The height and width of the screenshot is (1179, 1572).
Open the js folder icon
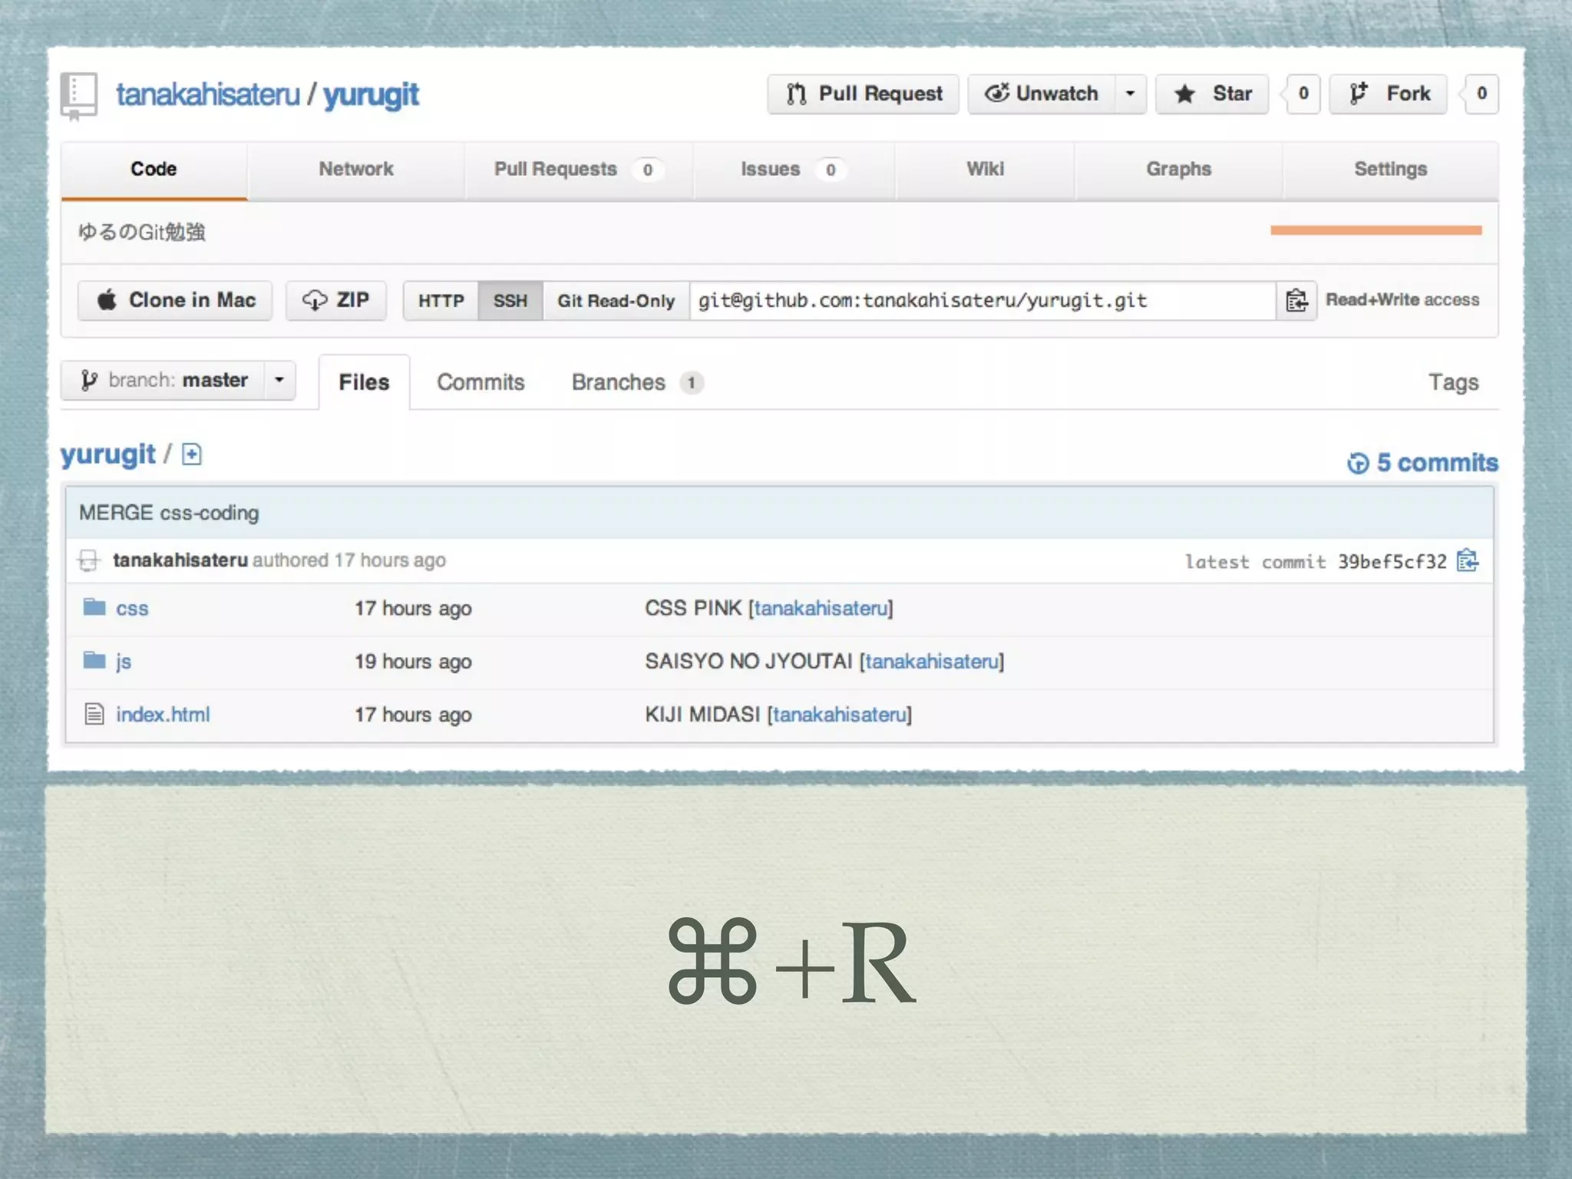[94, 660]
